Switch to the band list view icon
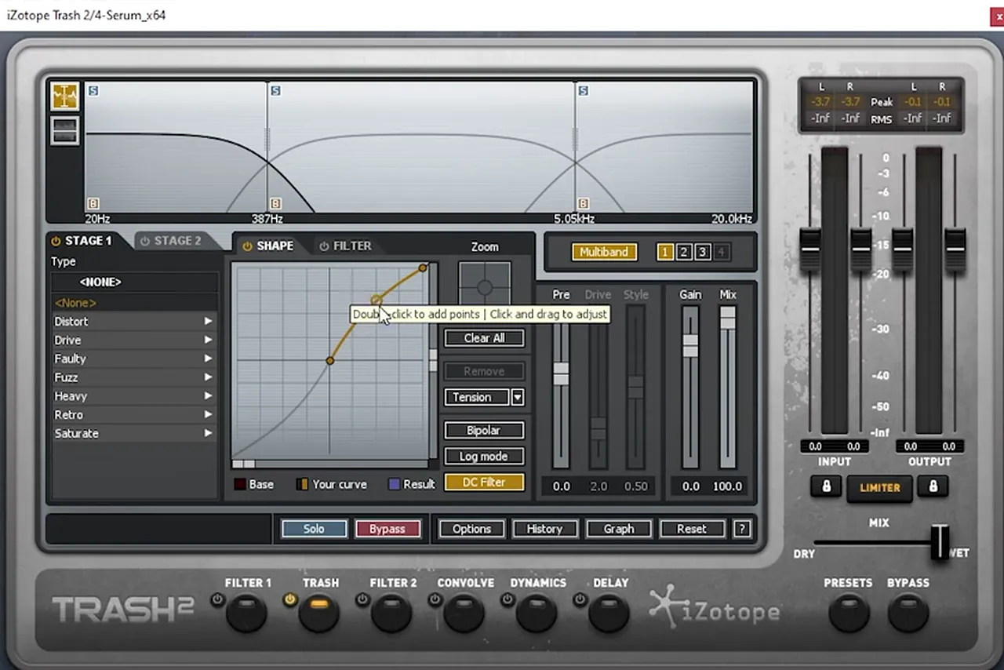The width and height of the screenshot is (1004, 670). pos(65,130)
